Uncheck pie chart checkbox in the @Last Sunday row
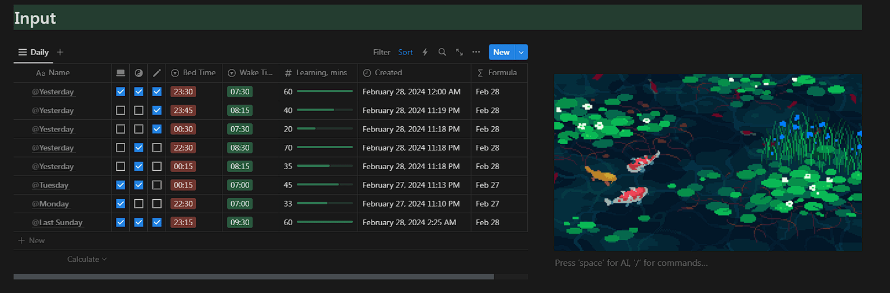 click(x=138, y=222)
